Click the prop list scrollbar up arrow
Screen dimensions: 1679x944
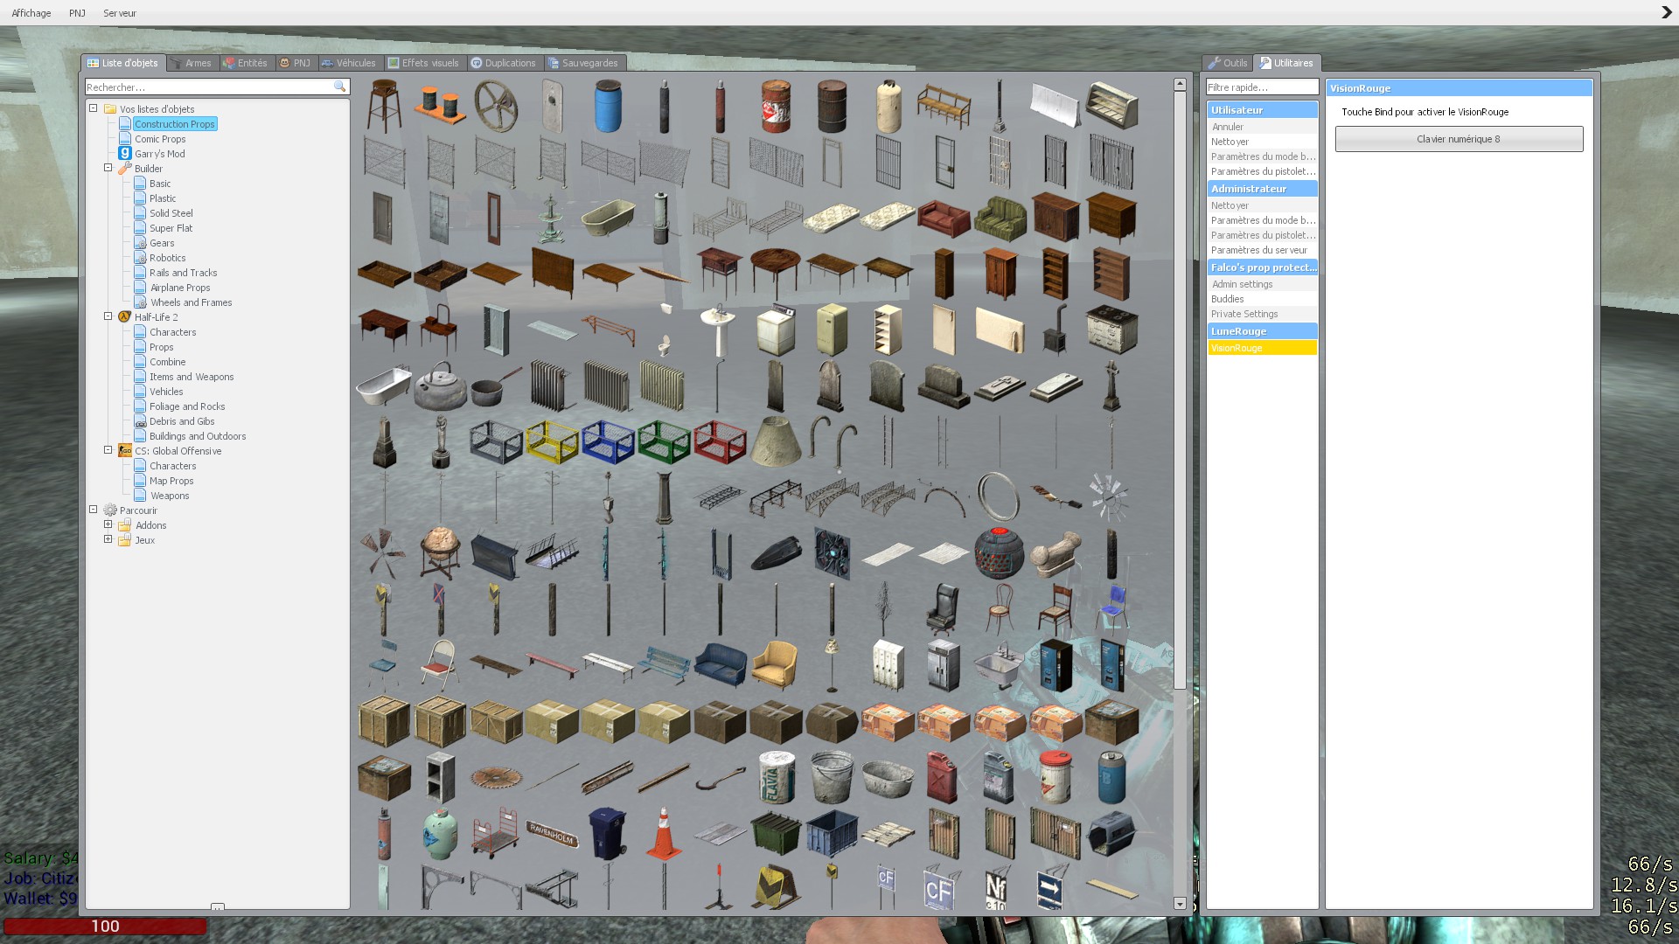pos(1180,84)
